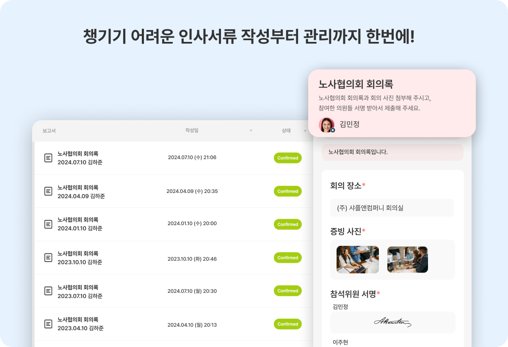Click Confirmed badge on 2024.01.10 row
This screenshot has height=347, width=508.
coord(288,224)
